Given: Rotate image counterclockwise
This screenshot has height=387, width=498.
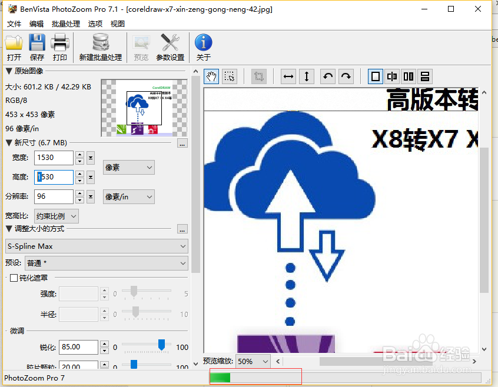Looking at the screenshot, I should [328, 76].
